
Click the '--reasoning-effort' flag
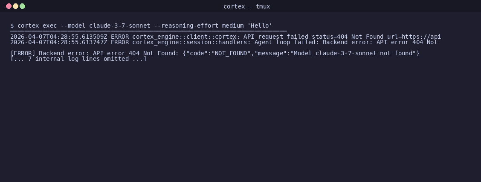tap(186, 26)
